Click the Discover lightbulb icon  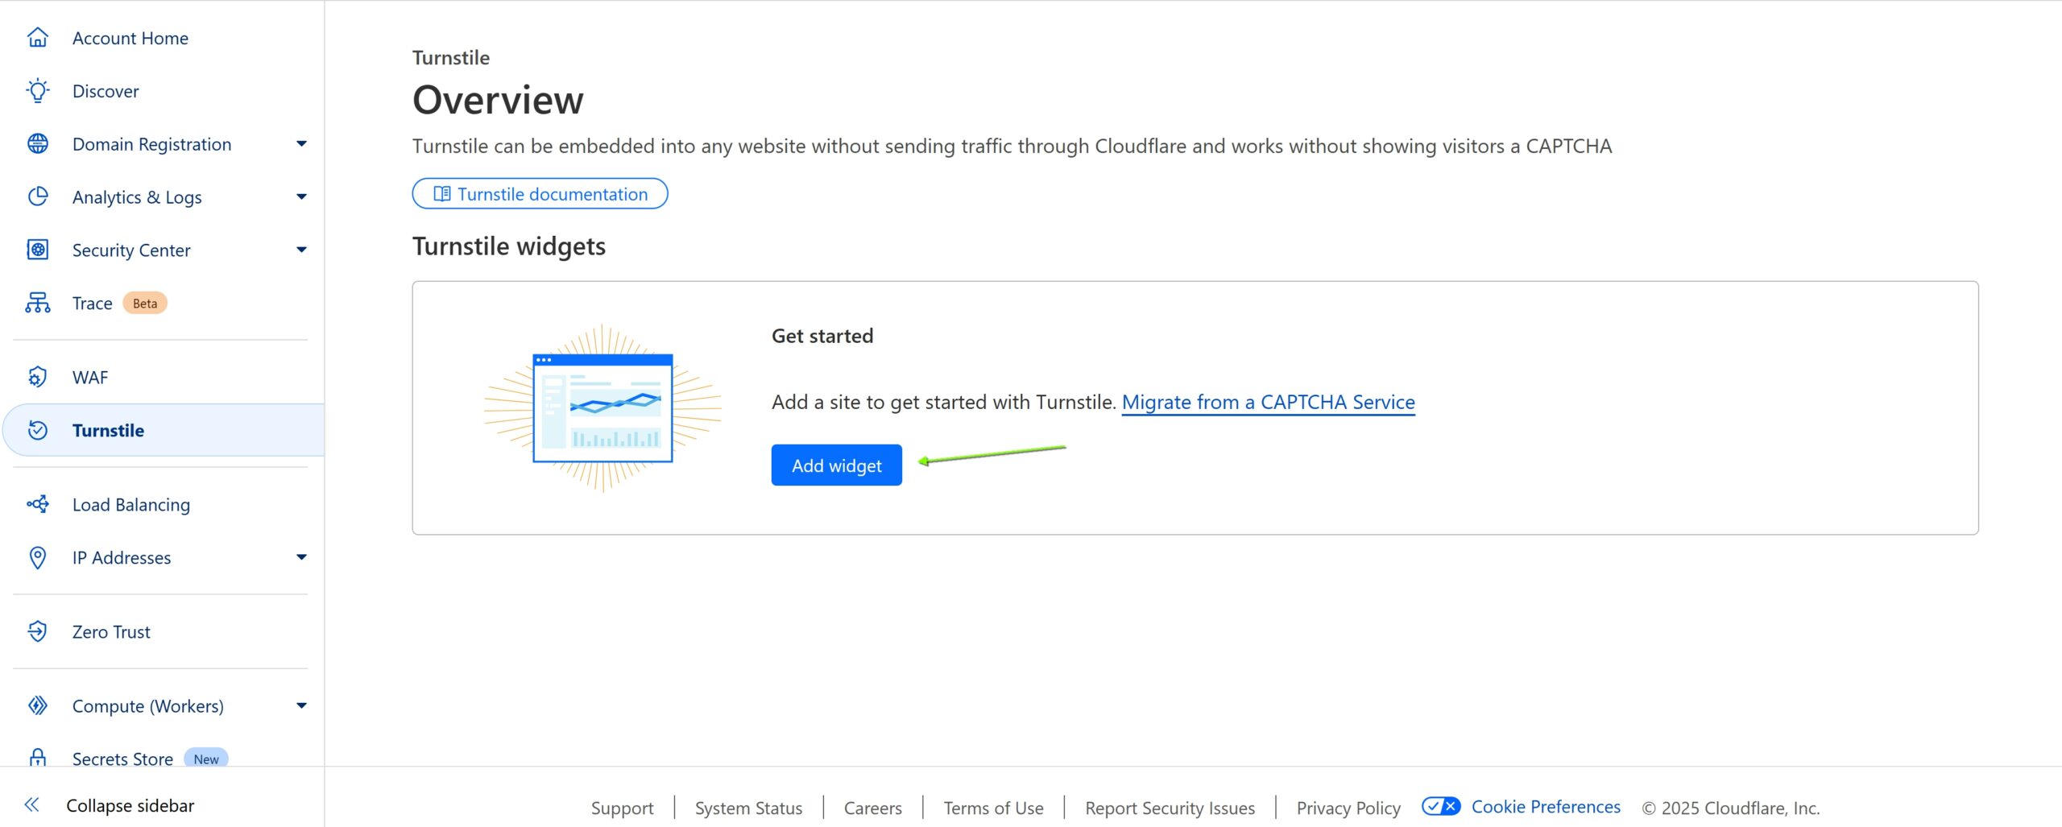38,91
